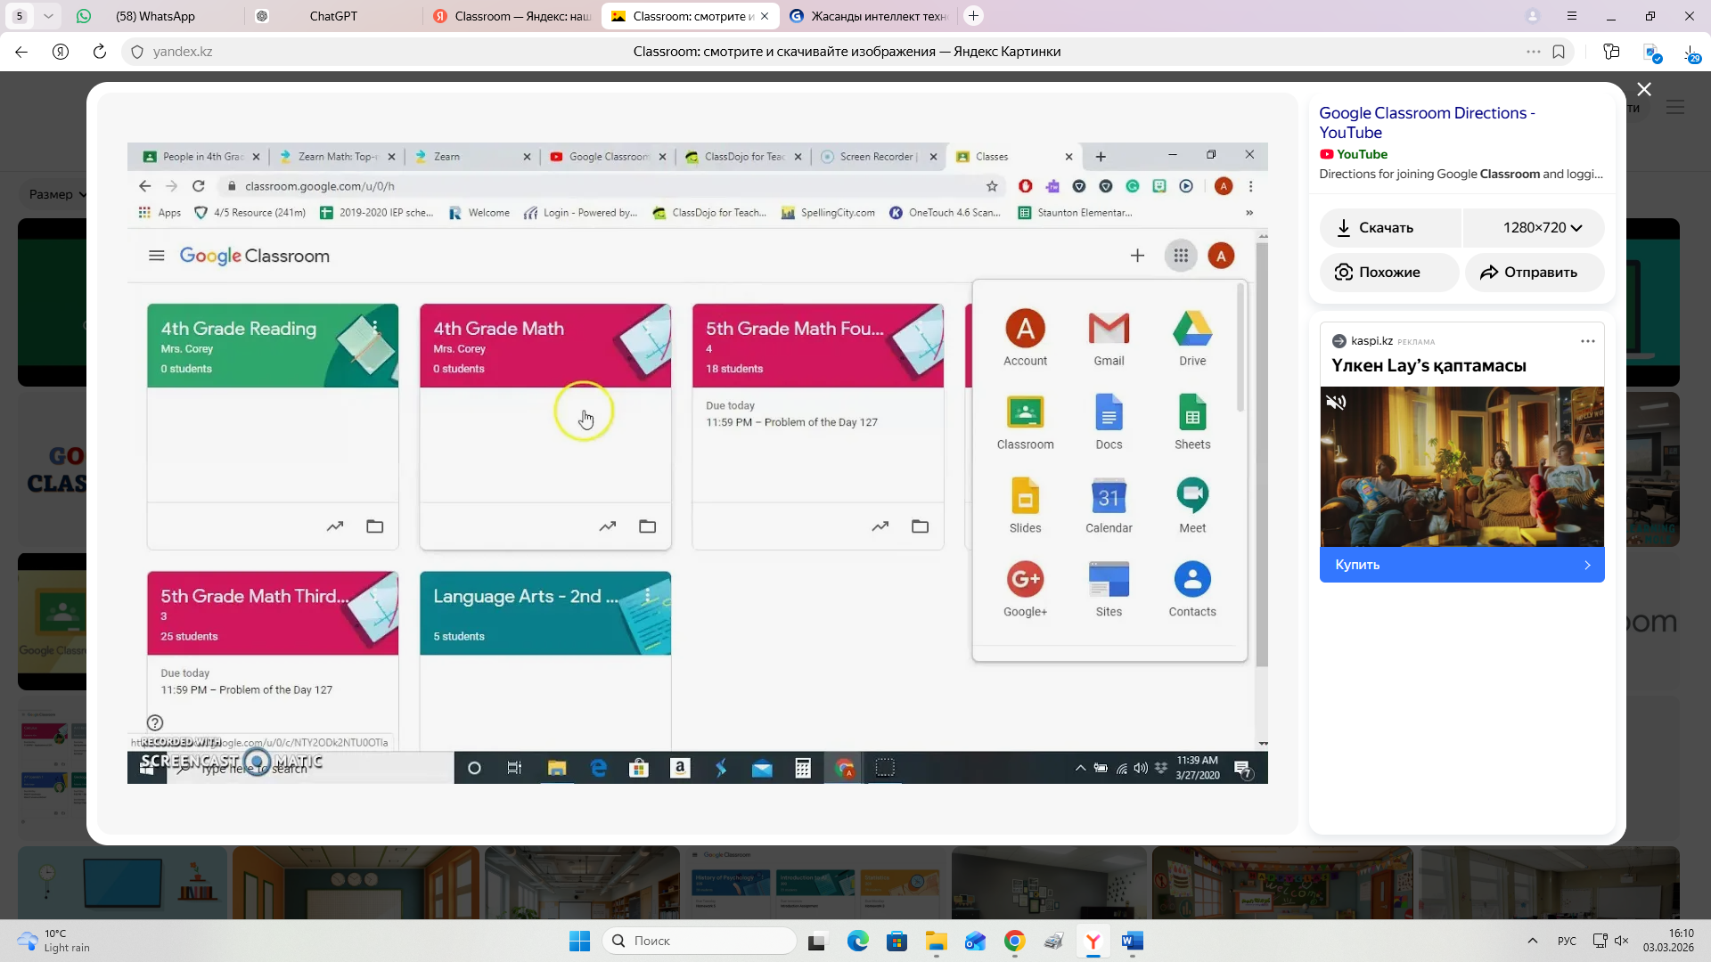This screenshot has width=1711, height=962.
Task: Open a new browser tab
Action: pos(973,16)
